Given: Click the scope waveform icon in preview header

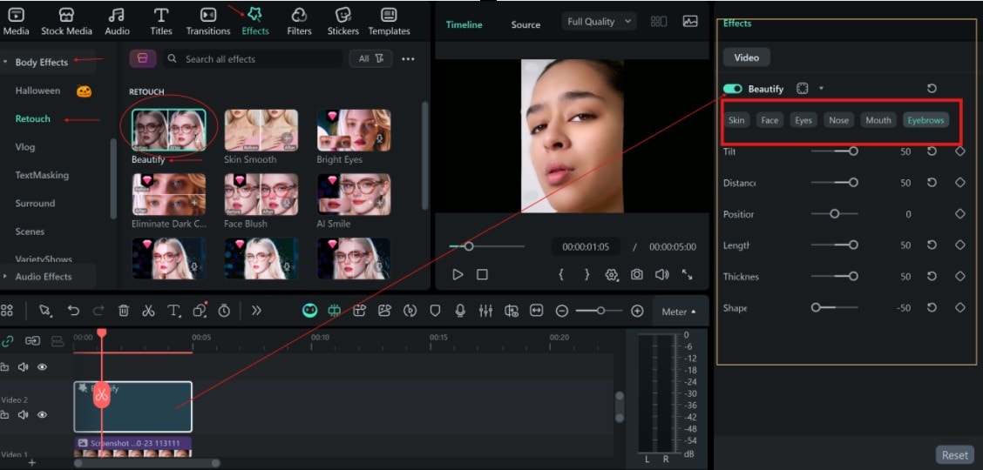Looking at the screenshot, I should pos(689,21).
